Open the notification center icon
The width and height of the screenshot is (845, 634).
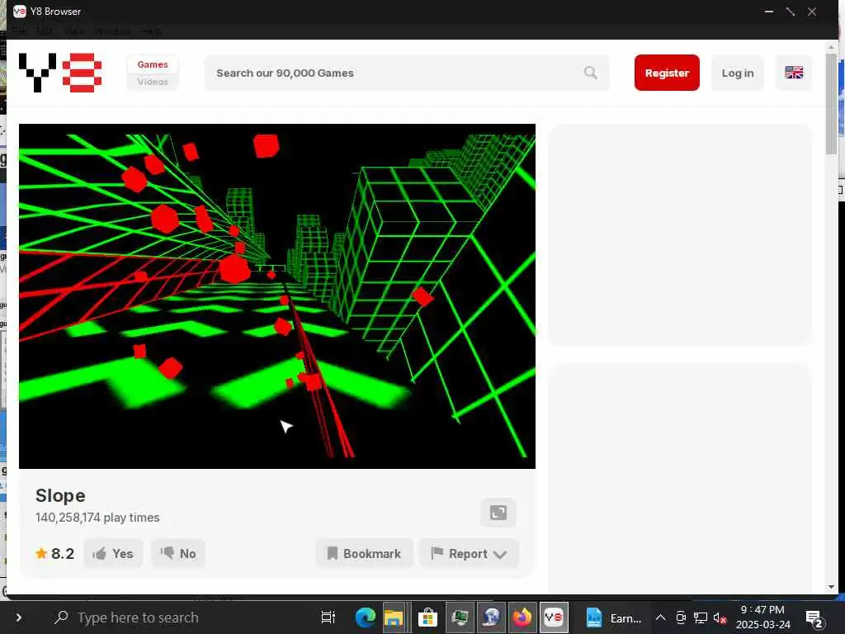pyautogui.click(x=814, y=618)
